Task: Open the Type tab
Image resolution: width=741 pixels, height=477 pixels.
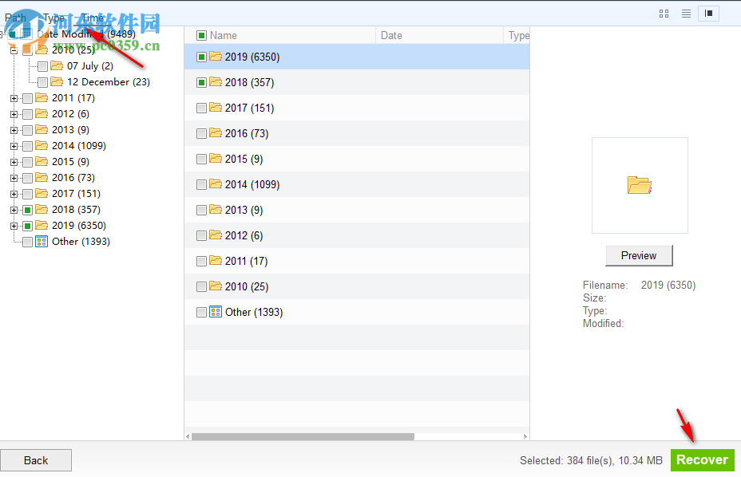Action: coord(53,18)
